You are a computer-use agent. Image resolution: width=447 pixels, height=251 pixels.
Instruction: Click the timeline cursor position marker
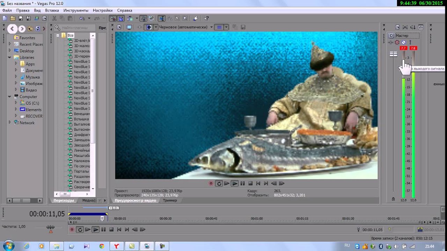pyautogui.click(x=102, y=219)
